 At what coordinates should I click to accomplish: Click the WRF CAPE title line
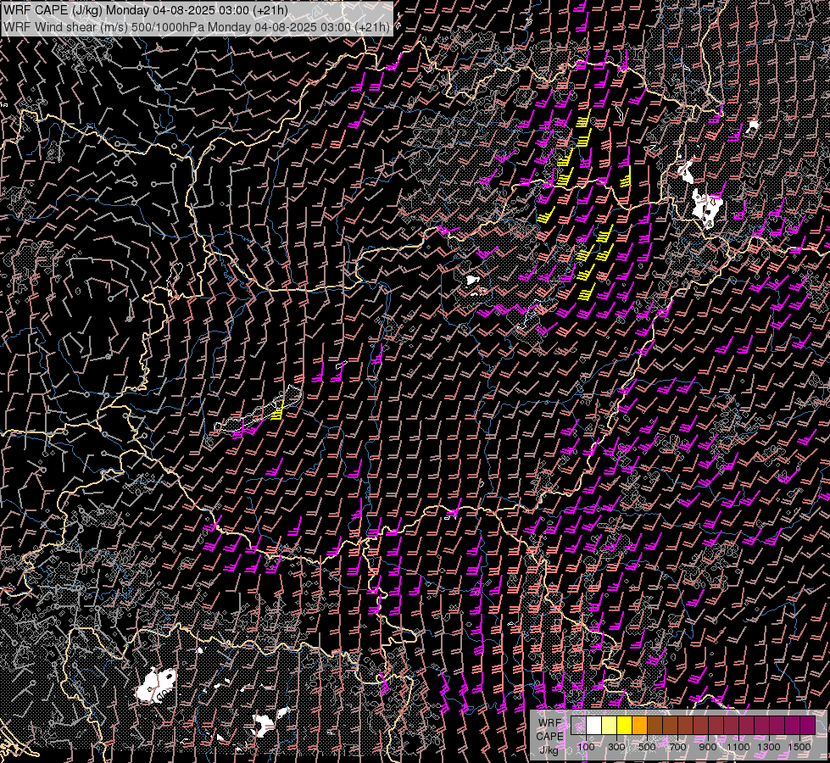(146, 10)
